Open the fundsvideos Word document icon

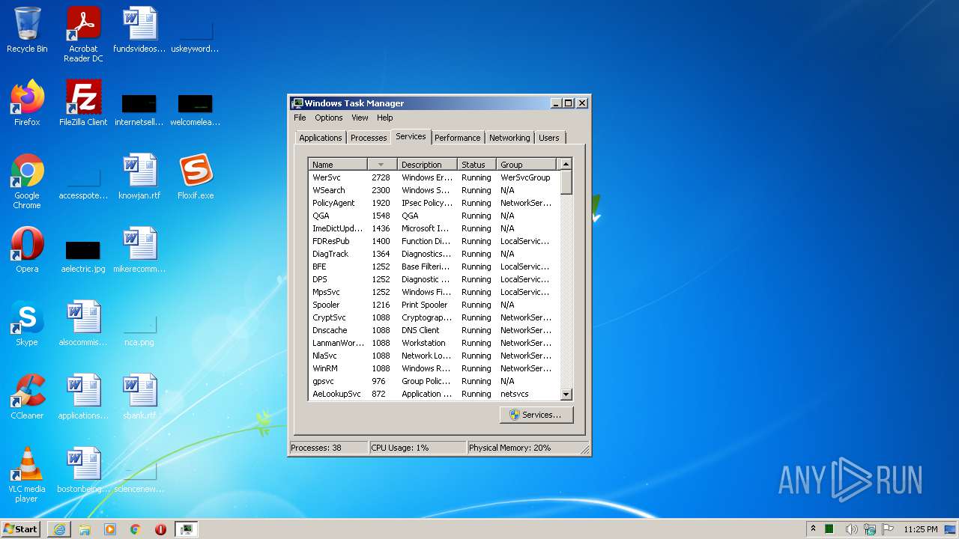click(x=139, y=30)
